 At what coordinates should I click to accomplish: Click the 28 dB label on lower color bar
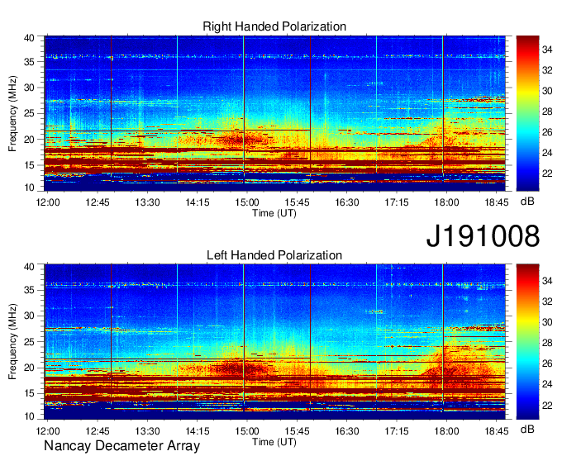(547, 343)
